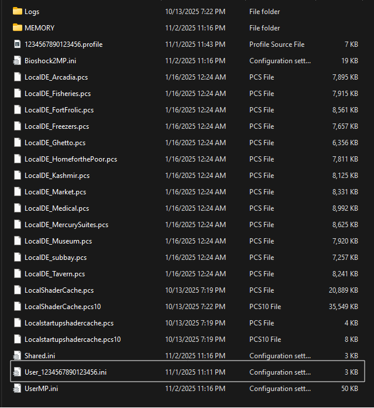Screen dimensions: 374x408
Task: Select the LocalDE_HomeforthePoor.pcs file
Action: 70,159
